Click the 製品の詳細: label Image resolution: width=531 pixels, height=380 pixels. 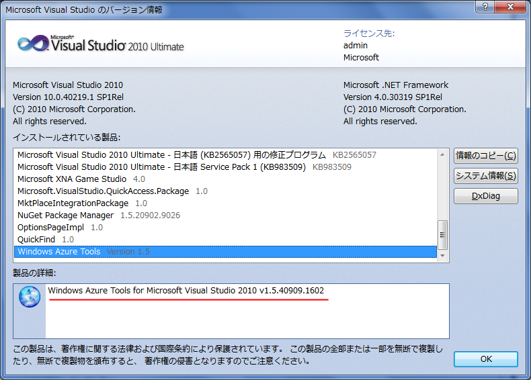point(34,273)
